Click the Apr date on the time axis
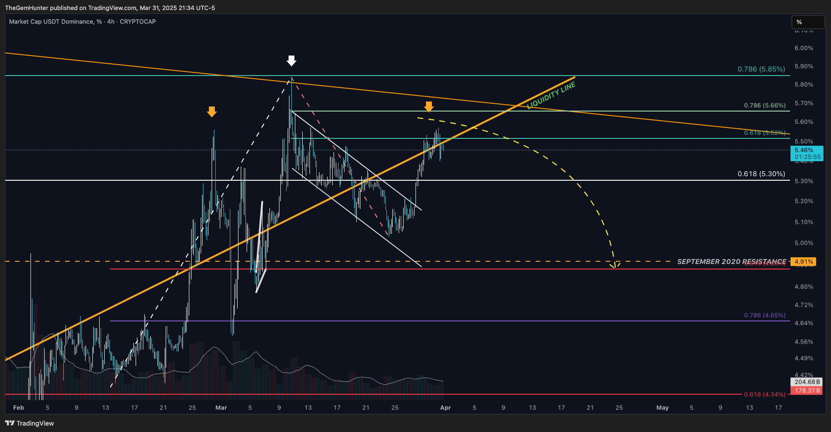The image size is (831, 432). 446,407
